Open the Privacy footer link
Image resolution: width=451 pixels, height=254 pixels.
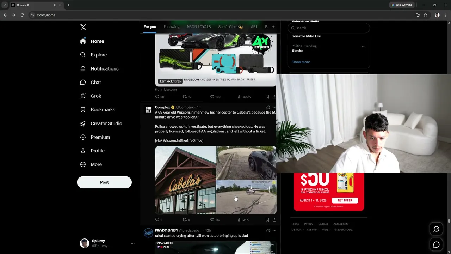[308, 224]
